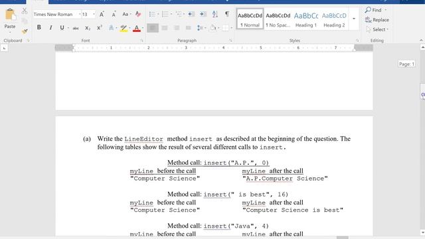Viewport: 425px width, 239px height.
Task: Increase font size with Grow Font
Action: pyautogui.click(x=102, y=14)
